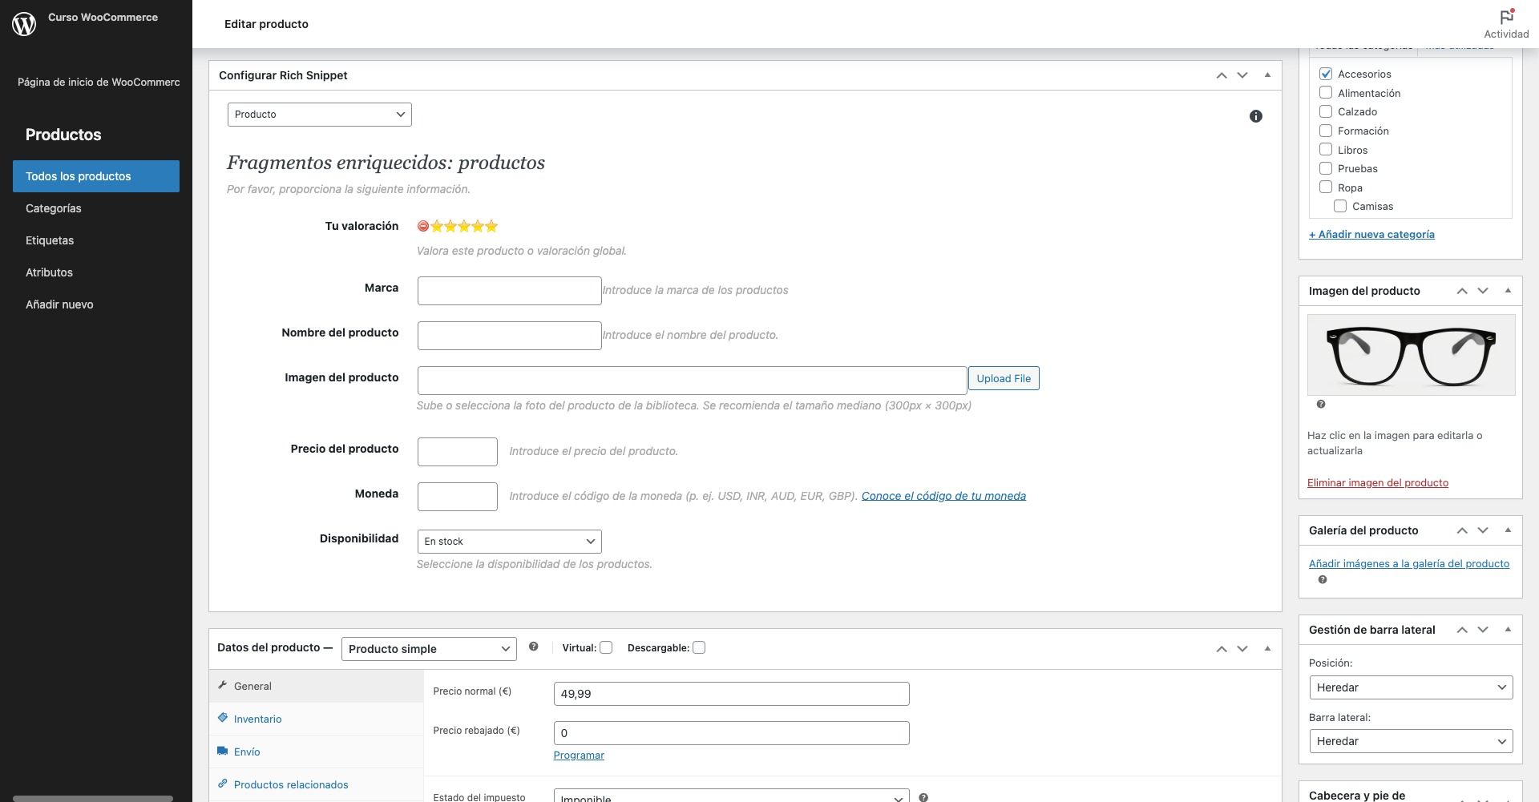Open help in Galería del producto panel

(x=1321, y=579)
